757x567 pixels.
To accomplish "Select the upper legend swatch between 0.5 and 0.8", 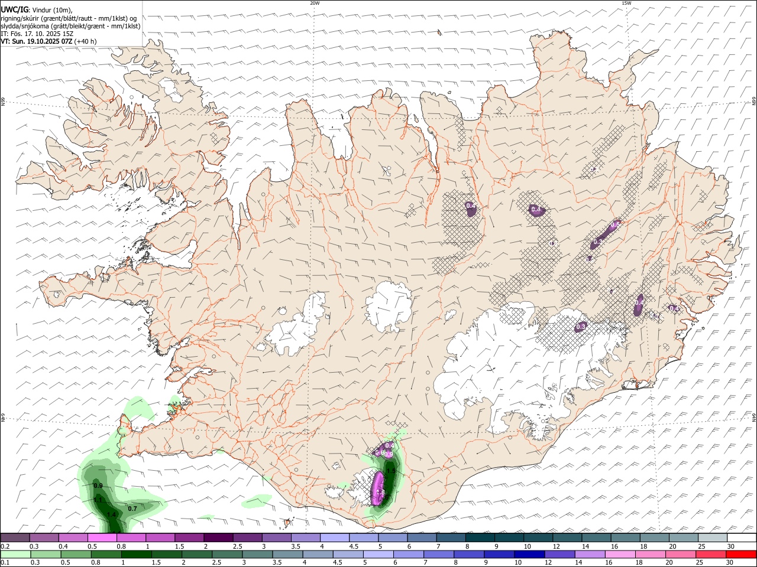I will 102,537.
